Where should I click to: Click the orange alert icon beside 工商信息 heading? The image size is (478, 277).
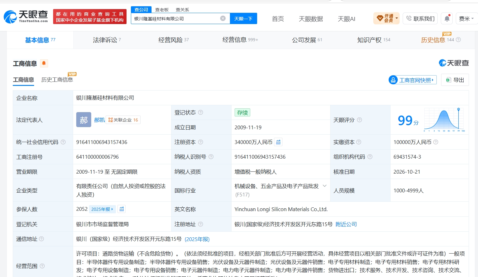click(x=44, y=63)
